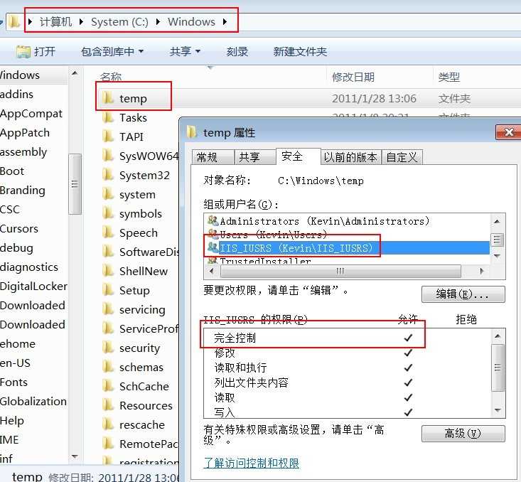Click the Speech folder icon
The width and height of the screenshot is (521, 482).
click(108, 232)
